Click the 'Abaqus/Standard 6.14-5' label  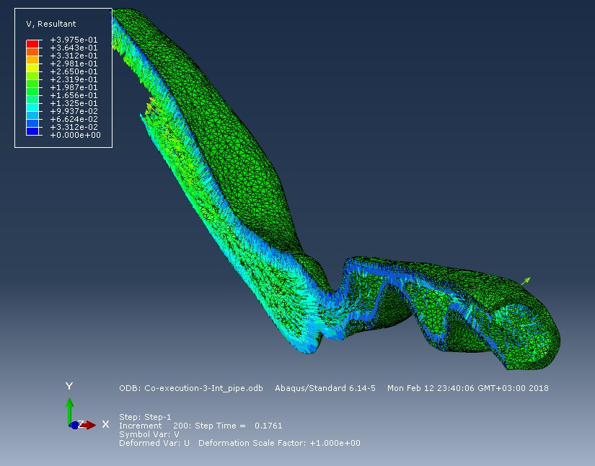(x=325, y=388)
